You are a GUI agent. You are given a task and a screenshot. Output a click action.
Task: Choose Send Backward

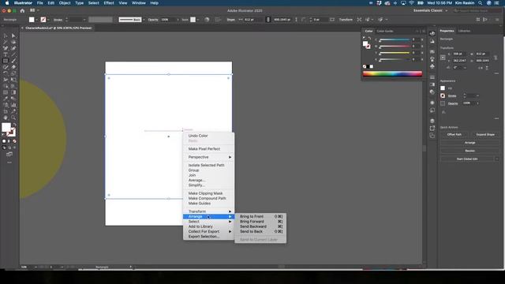click(260, 226)
